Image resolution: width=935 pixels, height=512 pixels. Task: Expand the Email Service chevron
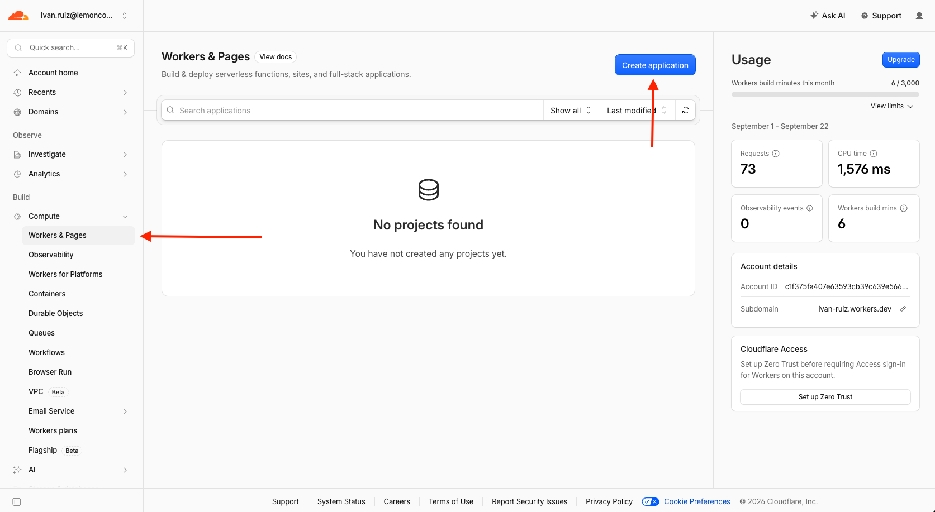click(125, 411)
